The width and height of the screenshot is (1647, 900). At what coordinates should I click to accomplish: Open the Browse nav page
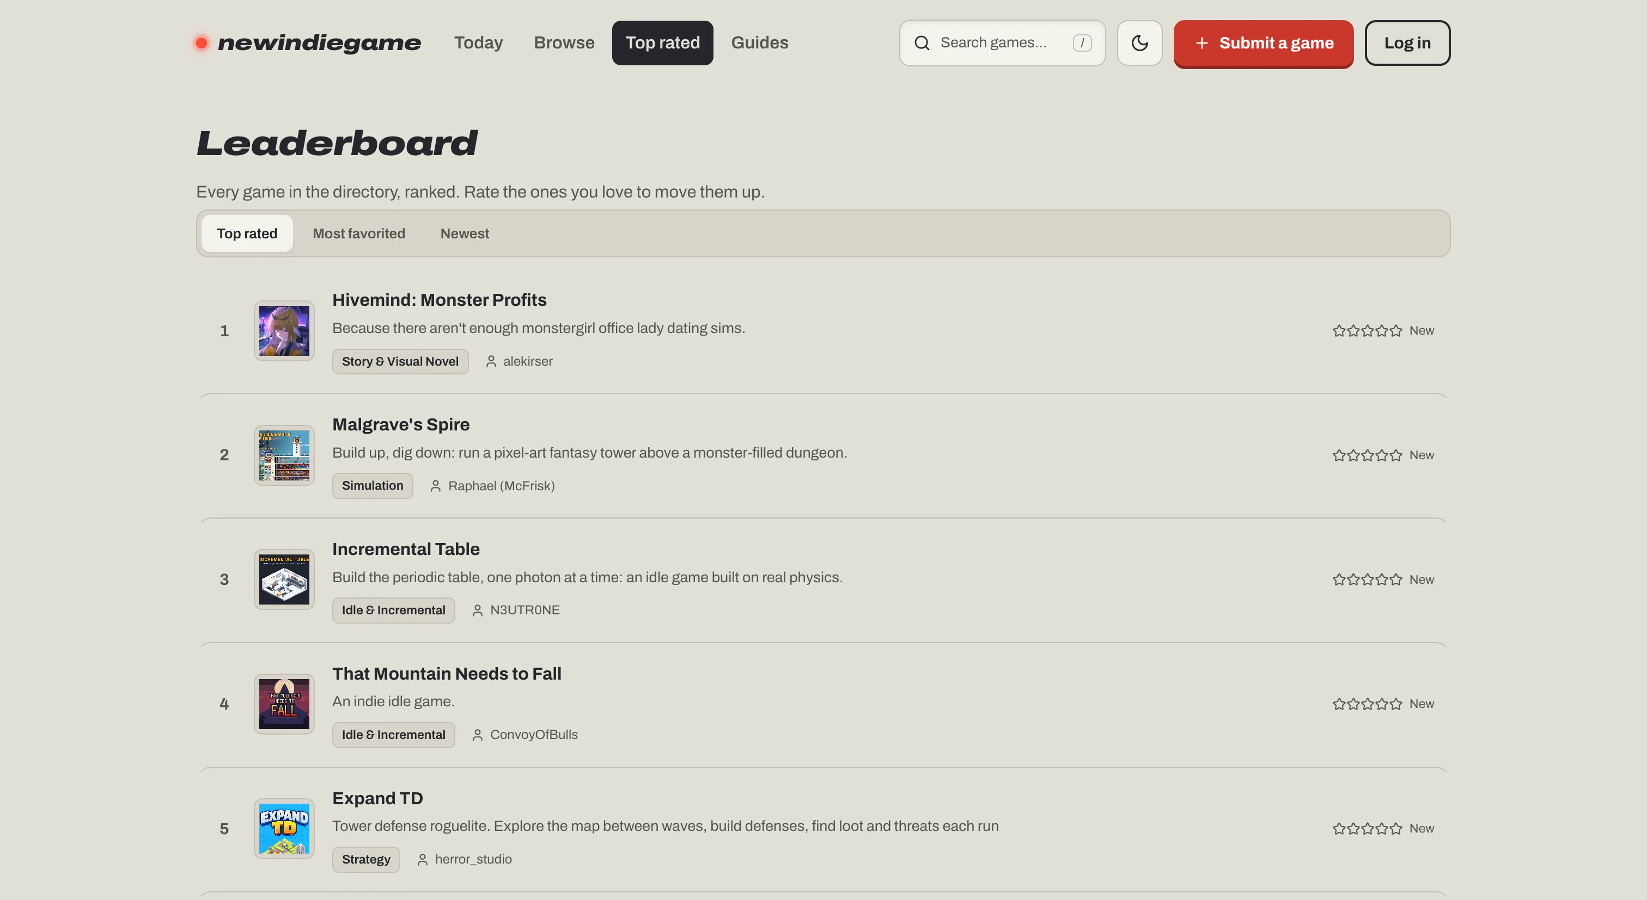pyautogui.click(x=564, y=43)
